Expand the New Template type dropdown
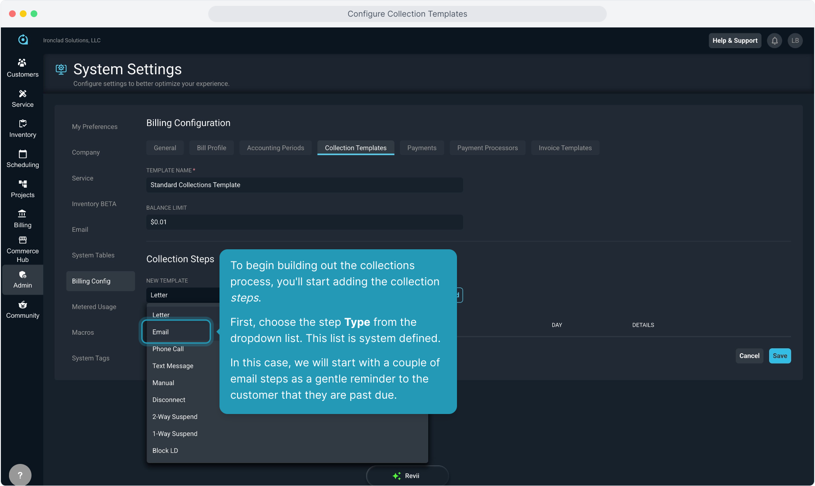This screenshot has width=815, height=486. (x=183, y=295)
